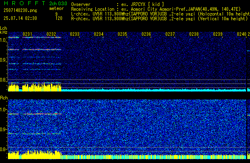Click the Lch 1.0 kHz axis label
Viewport: 250px width, 163px height.
pos(3,40)
